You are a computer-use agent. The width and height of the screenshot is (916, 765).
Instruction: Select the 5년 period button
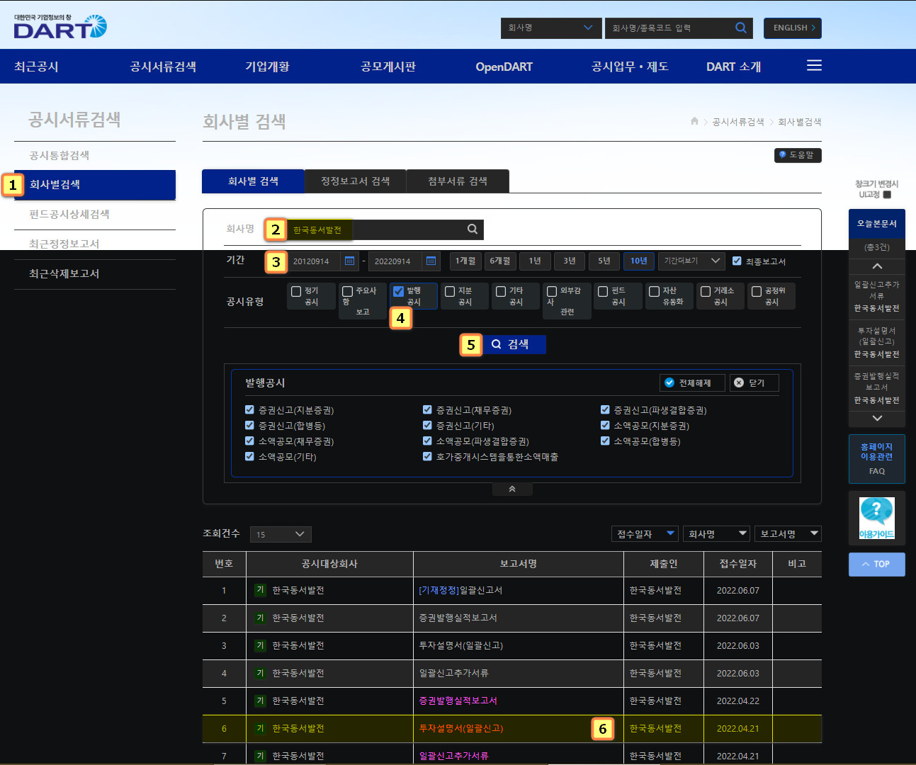pyautogui.click(x=604, y=261)
